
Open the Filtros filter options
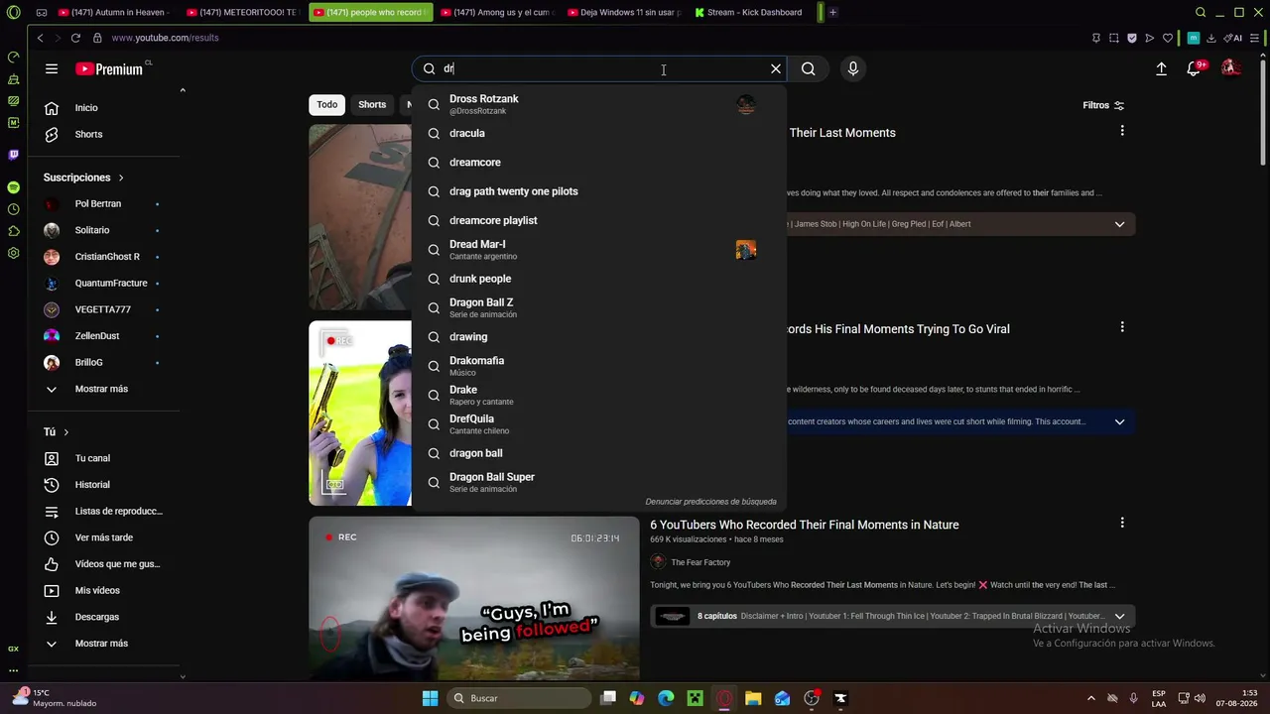(1103, 105)
